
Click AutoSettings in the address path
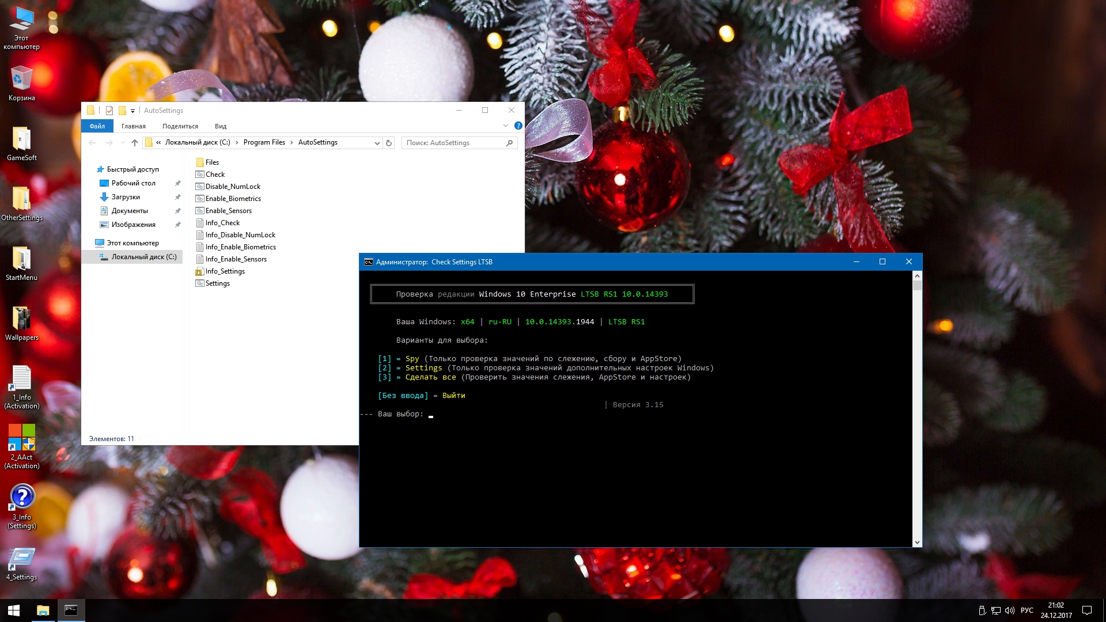(318, 142)
